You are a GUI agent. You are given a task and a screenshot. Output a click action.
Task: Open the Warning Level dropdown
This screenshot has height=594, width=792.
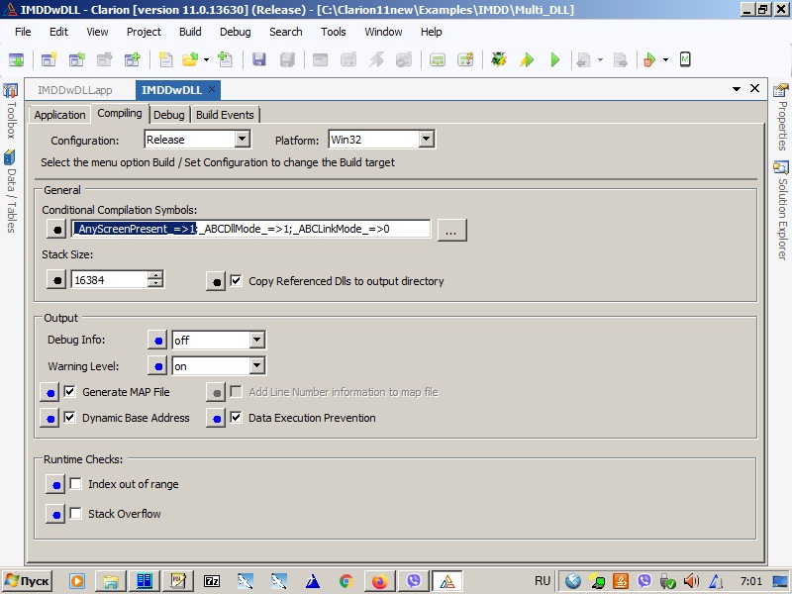click(x=256, y=366)
